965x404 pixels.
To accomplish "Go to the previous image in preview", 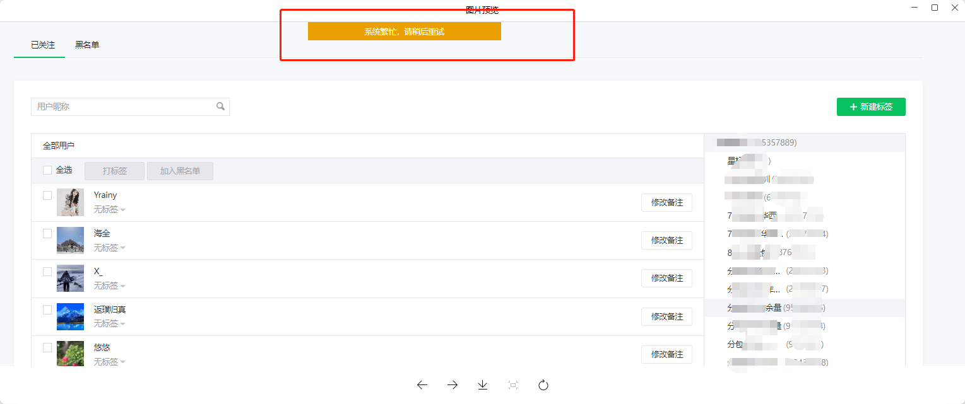I will tap(422, 385).
